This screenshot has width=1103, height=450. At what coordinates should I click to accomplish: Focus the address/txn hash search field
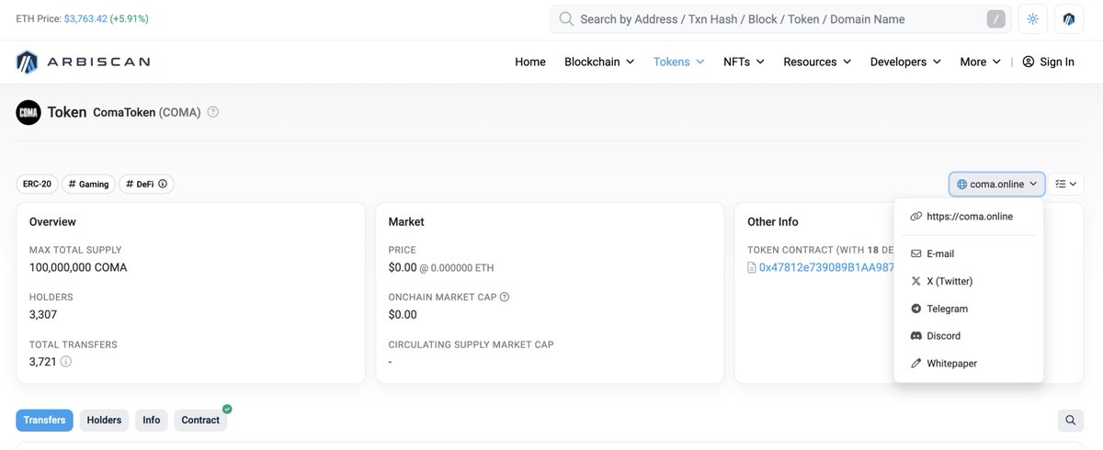click(781, 19)
